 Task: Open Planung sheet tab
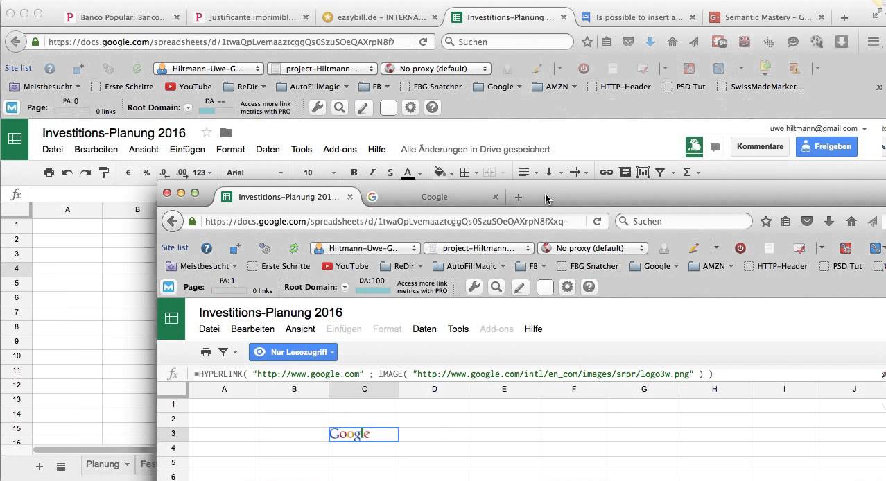pos(108,464)
